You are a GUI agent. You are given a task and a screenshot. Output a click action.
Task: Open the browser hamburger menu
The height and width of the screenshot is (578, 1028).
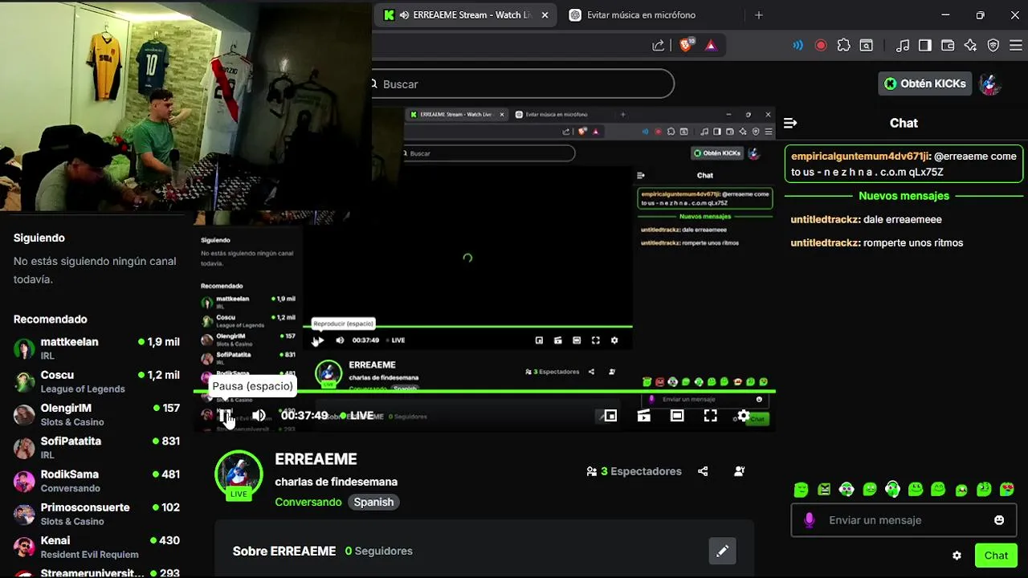click(1015, 46)
